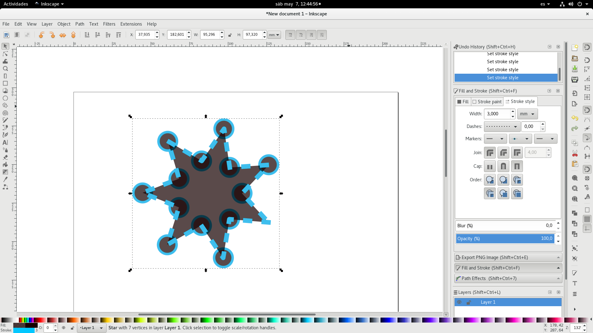Select the Fill/Bucket tool

click(x=5, y=165)
